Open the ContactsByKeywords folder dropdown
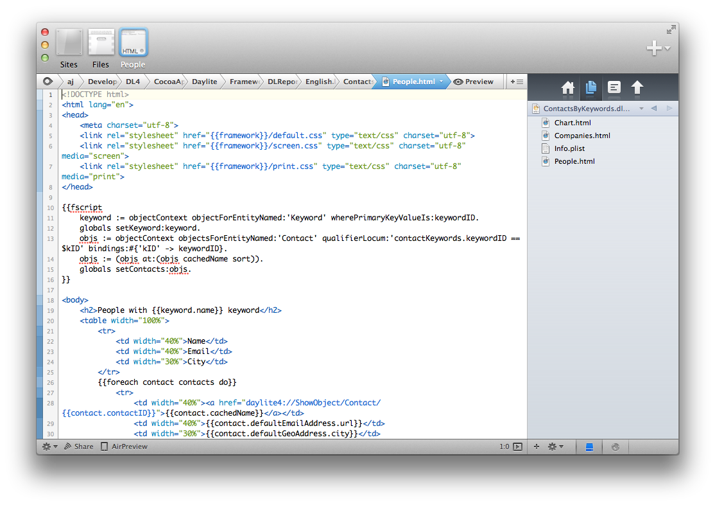 tap(641, 109)
